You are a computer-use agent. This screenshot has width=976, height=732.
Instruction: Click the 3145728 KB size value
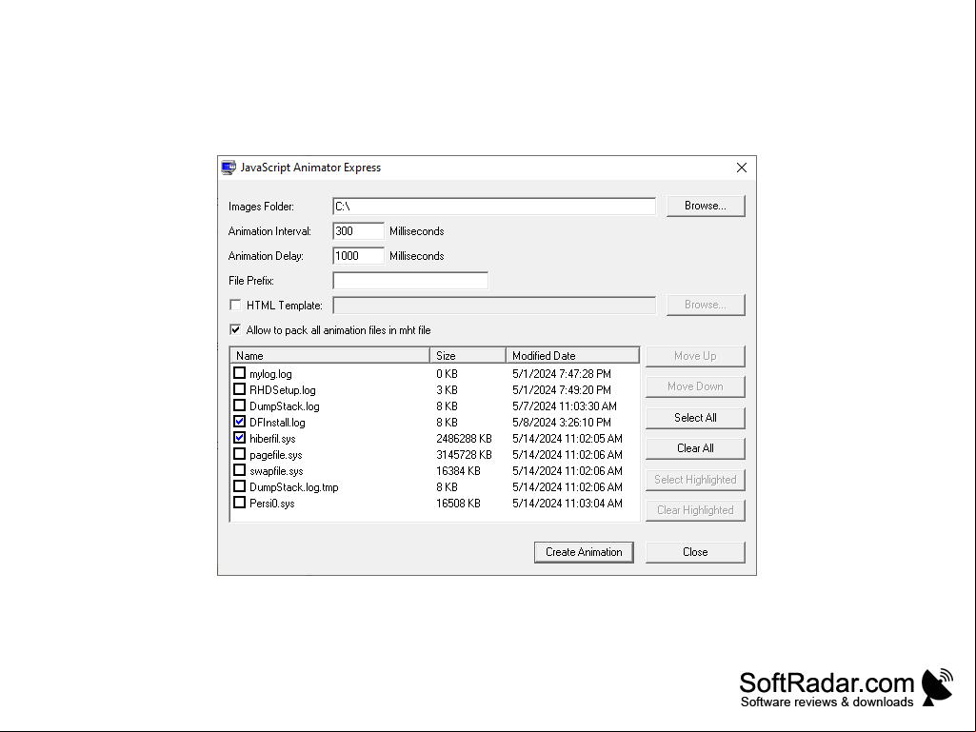coord(464,455)
